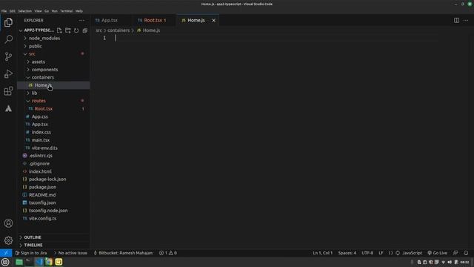Click containers in the breadcrumb
This screenshot has height=267, width=474.
coord(118,30)
